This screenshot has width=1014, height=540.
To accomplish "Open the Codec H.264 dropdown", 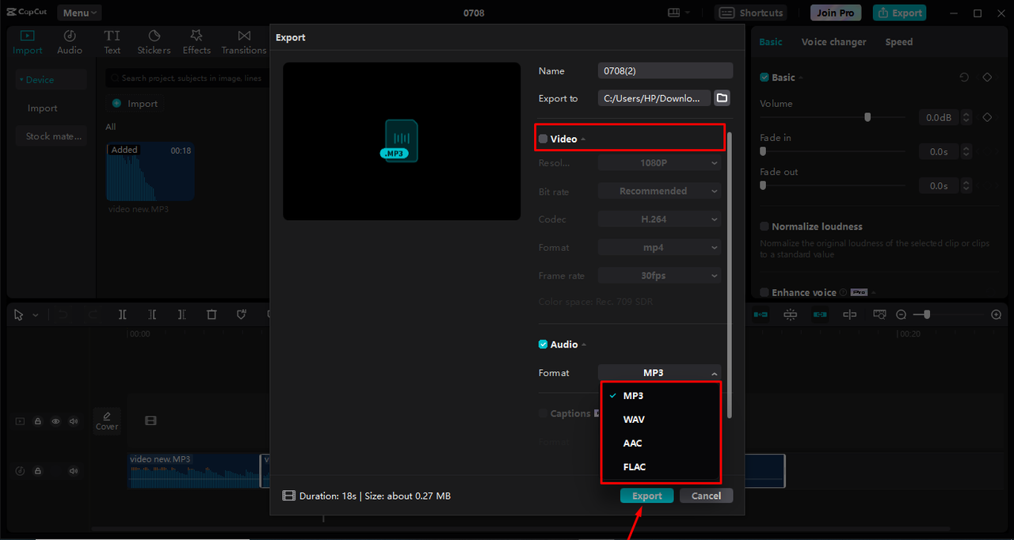I will pyautogui.click(x=660, y=219).
